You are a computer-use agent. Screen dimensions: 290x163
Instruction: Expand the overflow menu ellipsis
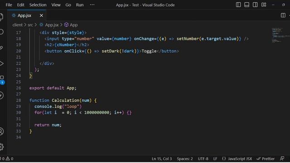92,5
